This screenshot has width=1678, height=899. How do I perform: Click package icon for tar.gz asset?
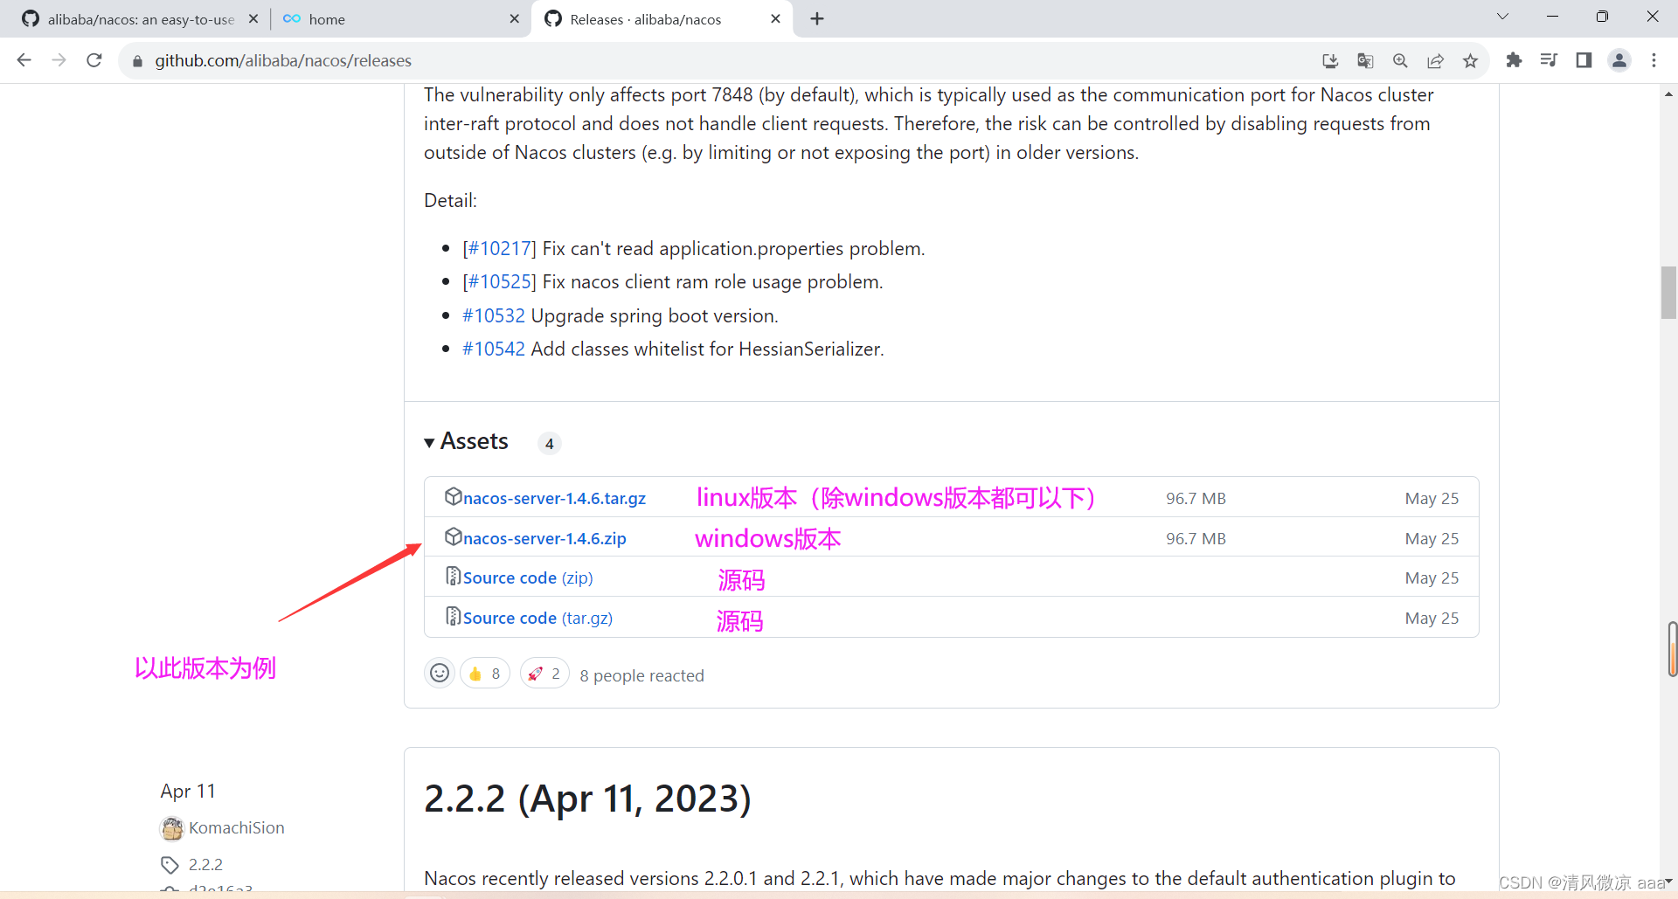coord(453,496)
